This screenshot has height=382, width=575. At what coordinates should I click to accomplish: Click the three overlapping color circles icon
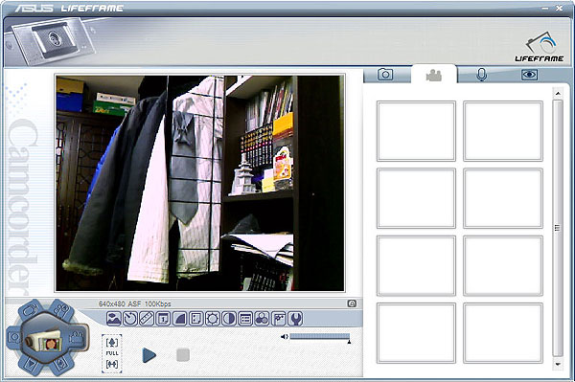[262, 319]
